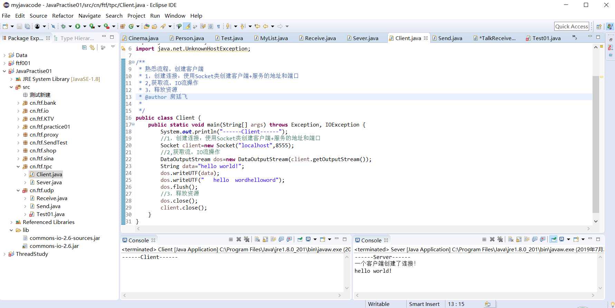Click the Quick Access field
This screenshot has height=308, width=615.
click(571, 27)
